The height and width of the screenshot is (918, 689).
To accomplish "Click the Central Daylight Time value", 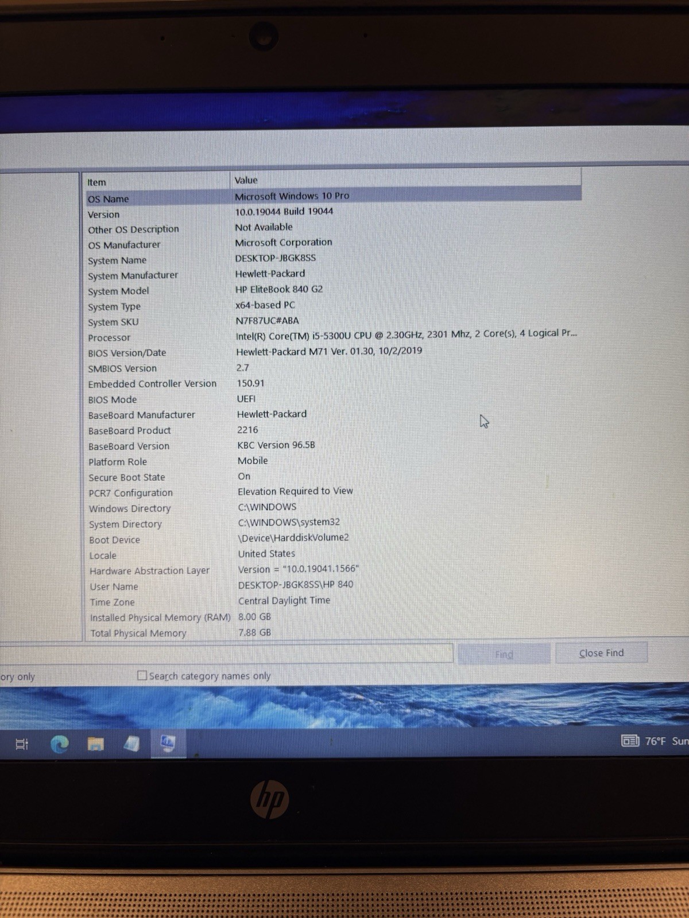I will click(x=284, y=600).
